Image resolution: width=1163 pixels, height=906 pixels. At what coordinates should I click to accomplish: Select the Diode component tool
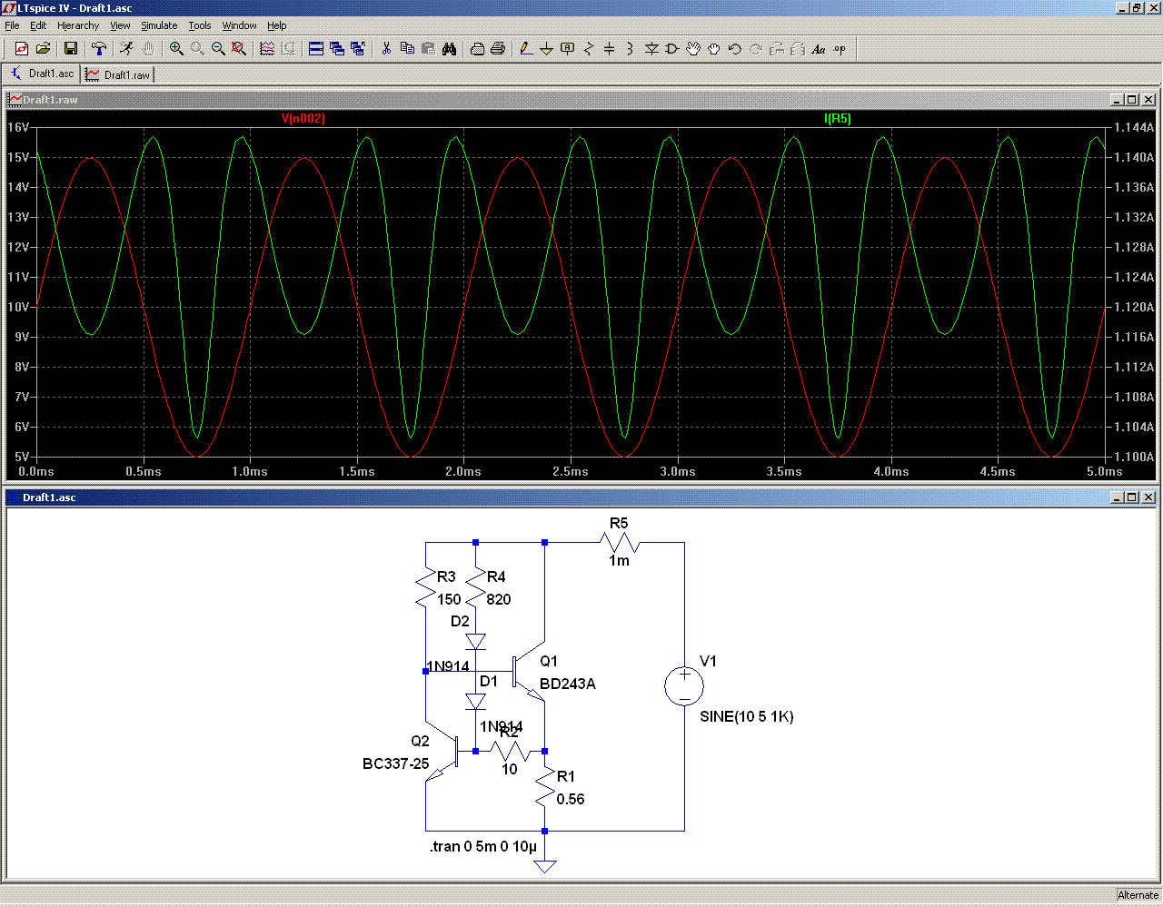pos(651,49)
